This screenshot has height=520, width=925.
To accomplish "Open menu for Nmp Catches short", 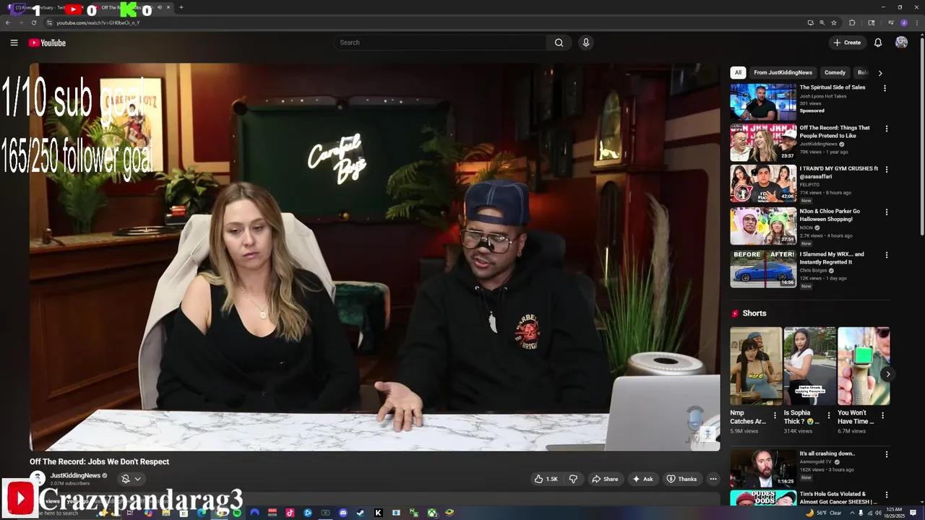I will [x=775, y=415].
